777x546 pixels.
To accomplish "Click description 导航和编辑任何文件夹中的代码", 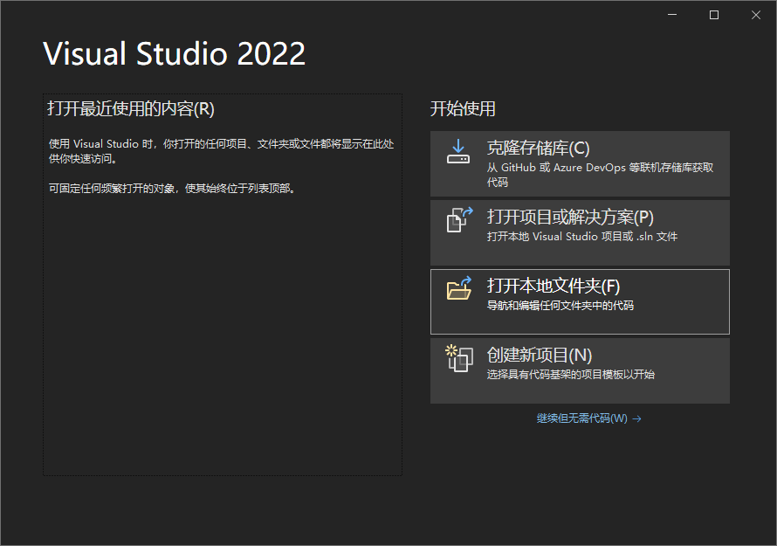I will (x=560, y=306).
